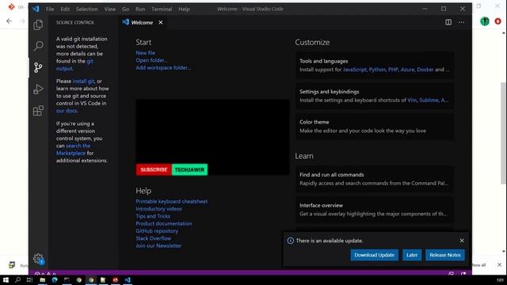Close the browser downloads bar

[499, 264]
